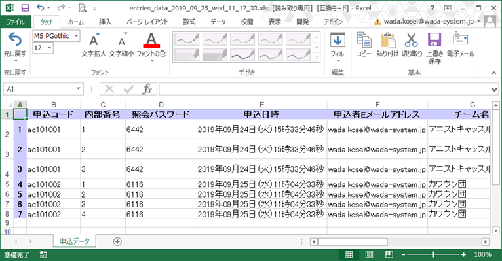Select the 申込コード header cell

pos(53,114)
